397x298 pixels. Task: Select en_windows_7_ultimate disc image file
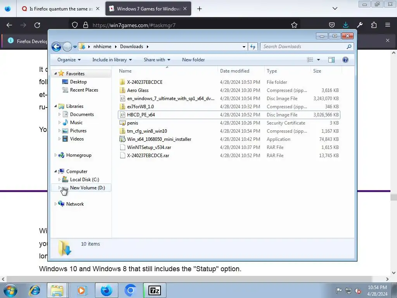171,99
